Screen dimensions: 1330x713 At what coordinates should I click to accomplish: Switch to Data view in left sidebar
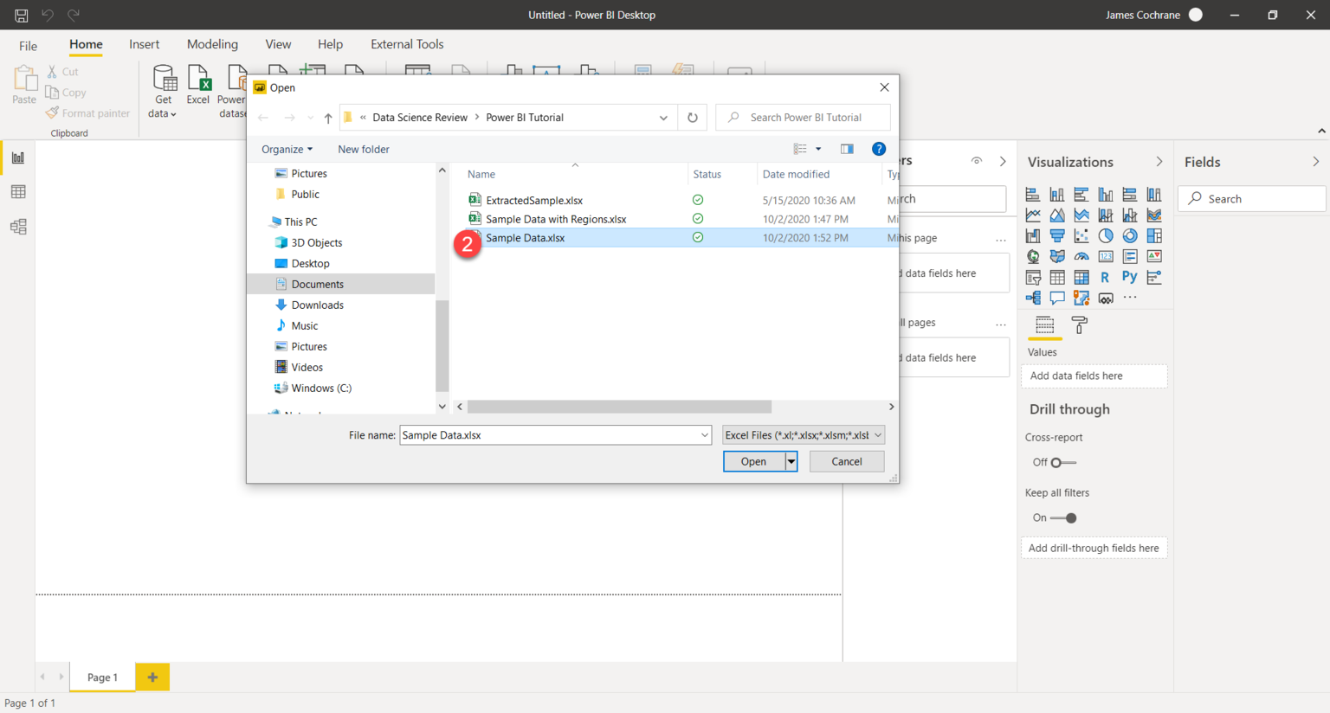(x=18, y=191)
